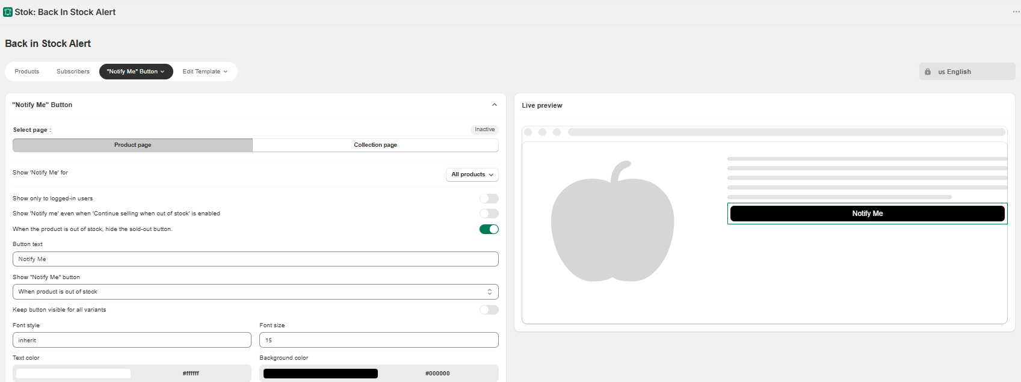The width and height of the screenshot is (1021, 382).
Task: Open the English language selector
Action: click(967, 72)
